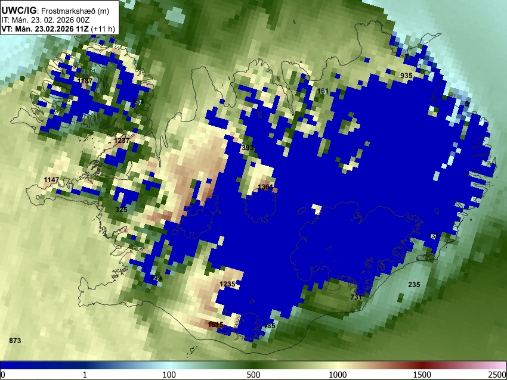Click the map value '185'
This screenshot has height=380, width=507.
click(x=269, y=326)
